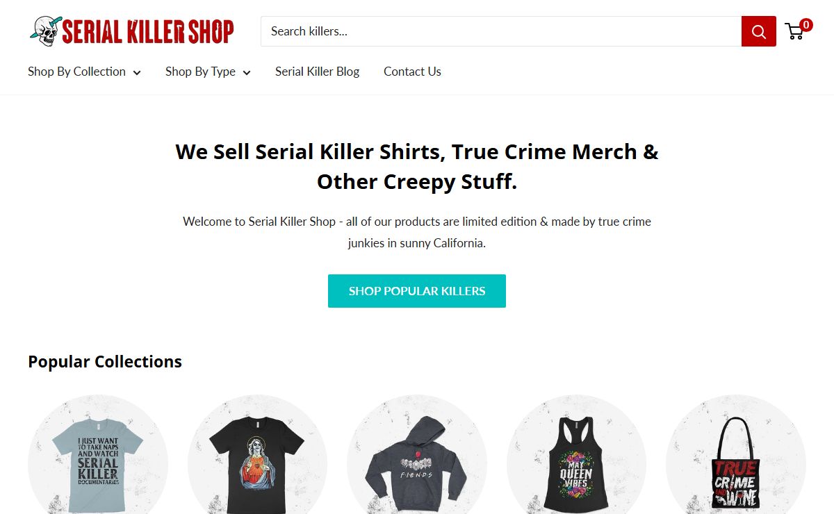Click the Serial Killer Shop logo text

(148, 32)
